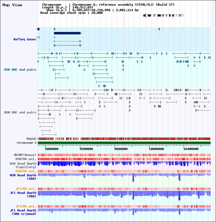Screen dimensions: 216x222
Task: Click the chromosome 6 track label
Action: (26, 143)
